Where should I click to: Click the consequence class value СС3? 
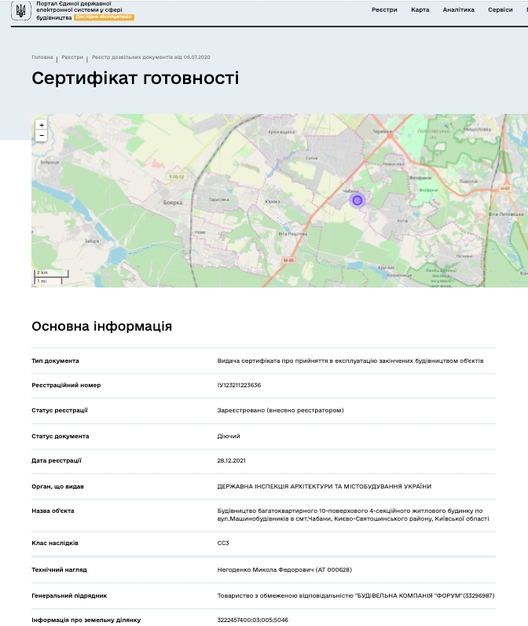(223, 543)
